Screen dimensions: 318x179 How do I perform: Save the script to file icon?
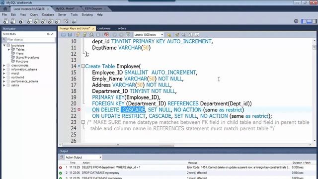tap(70, 35)
